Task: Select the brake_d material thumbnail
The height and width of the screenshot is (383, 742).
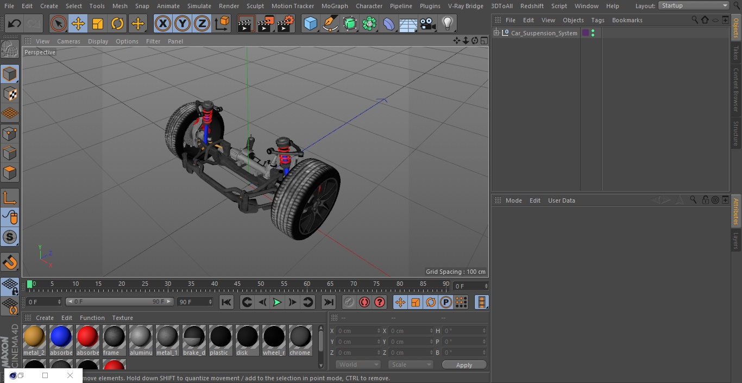Action: coord(194,341)
